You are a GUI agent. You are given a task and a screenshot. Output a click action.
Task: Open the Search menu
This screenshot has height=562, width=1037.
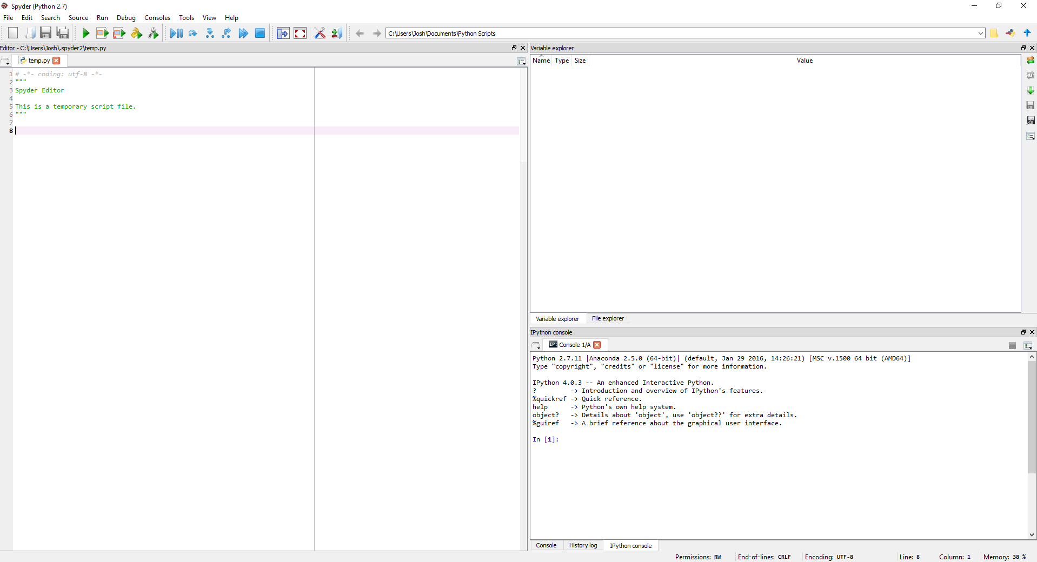click(x=50, y=18)
